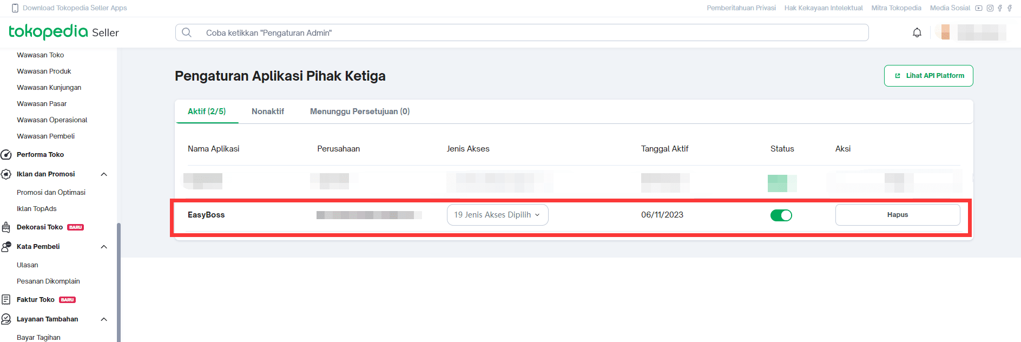Screen dimensions: 1021x342
Task: Click Hapus button for EasyBoss
Action: (898, 215)
